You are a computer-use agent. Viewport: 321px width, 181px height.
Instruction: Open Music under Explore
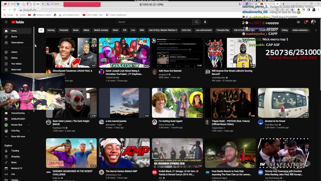tap(17, 162)
